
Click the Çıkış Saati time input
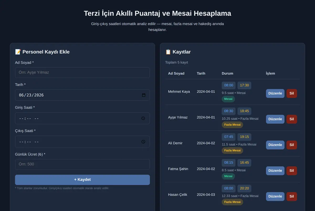82,142
